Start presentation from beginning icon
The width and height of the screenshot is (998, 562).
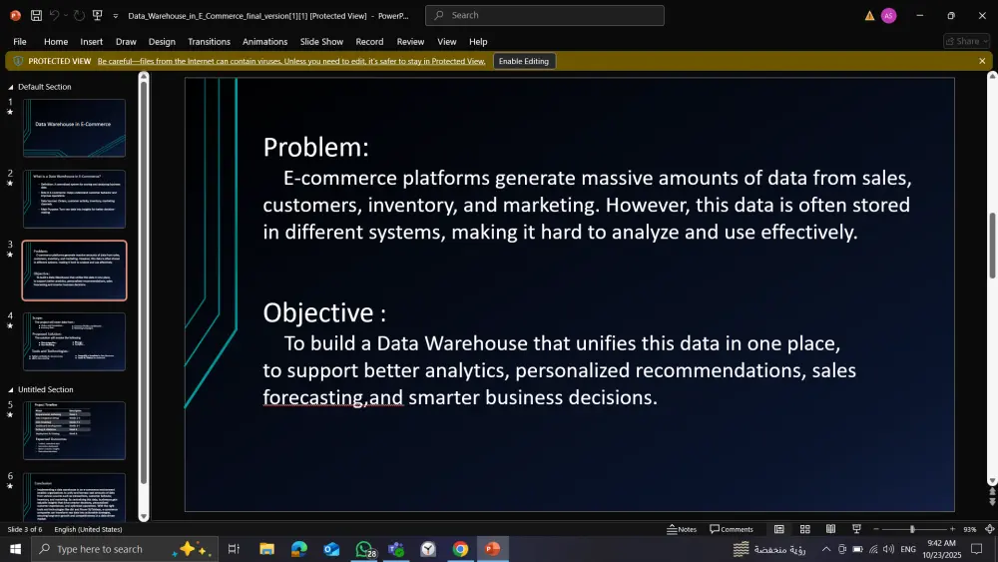tap(98, 15)
